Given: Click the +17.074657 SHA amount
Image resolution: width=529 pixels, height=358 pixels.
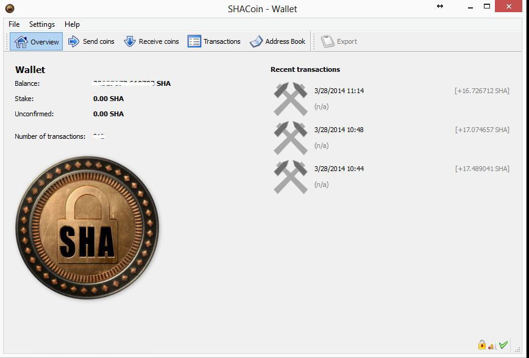Looking at the screenshot, I should pos(482,130).
